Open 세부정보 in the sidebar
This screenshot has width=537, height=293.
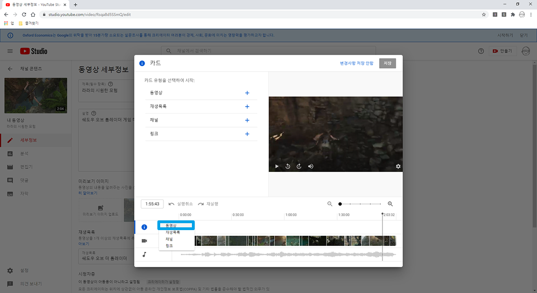(35, 140)
